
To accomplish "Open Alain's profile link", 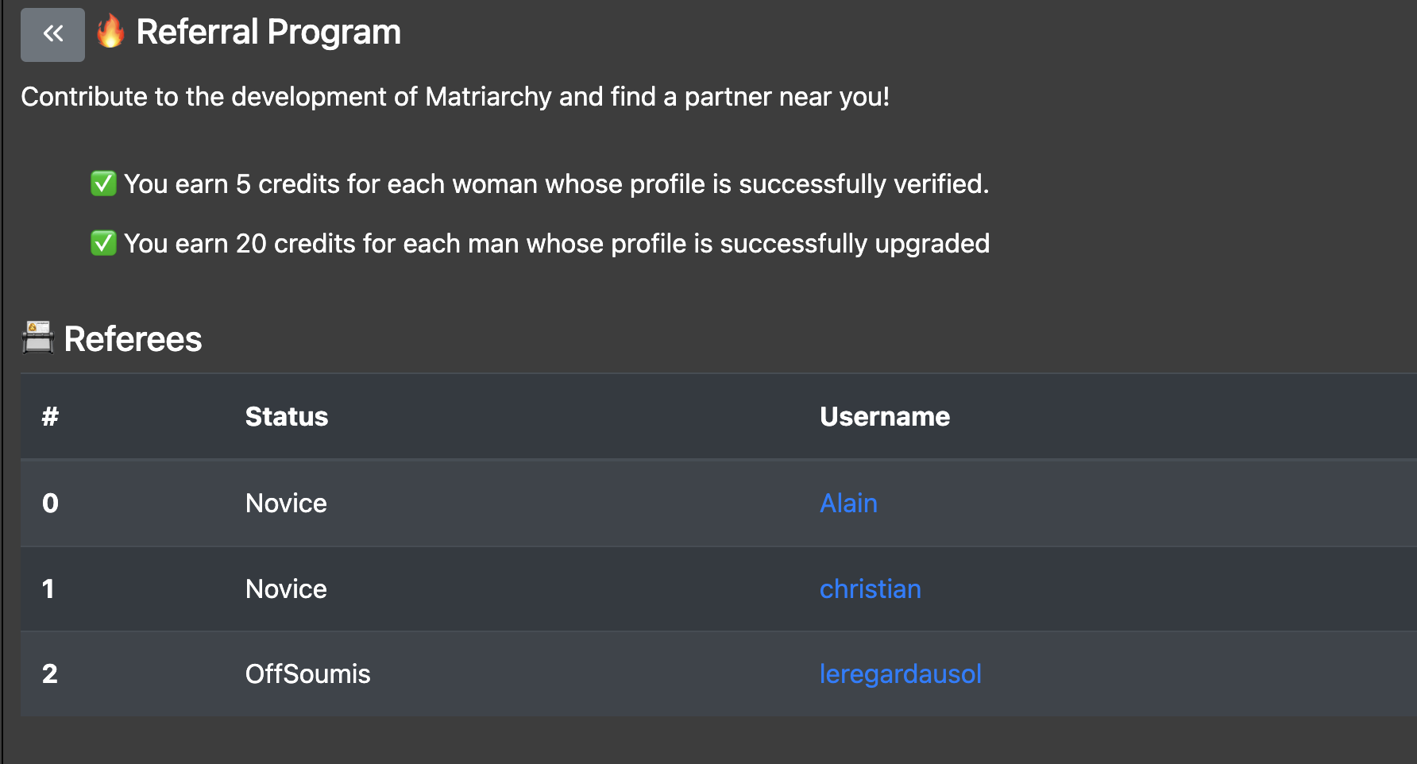I will click(848, 503).
